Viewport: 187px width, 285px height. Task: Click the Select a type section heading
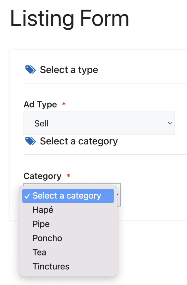69,70
